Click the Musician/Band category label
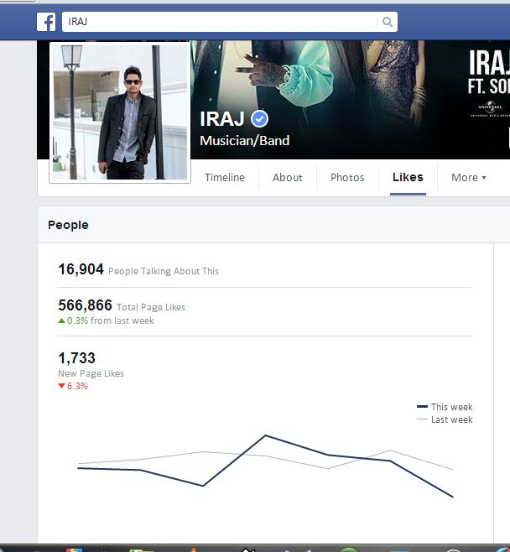 (245, 141)
